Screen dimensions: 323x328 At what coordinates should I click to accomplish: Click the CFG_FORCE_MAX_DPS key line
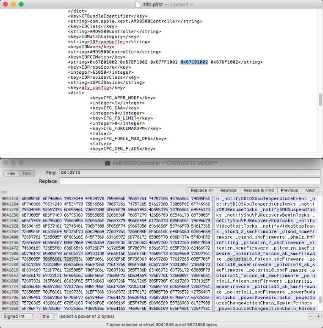click(128, 139)
